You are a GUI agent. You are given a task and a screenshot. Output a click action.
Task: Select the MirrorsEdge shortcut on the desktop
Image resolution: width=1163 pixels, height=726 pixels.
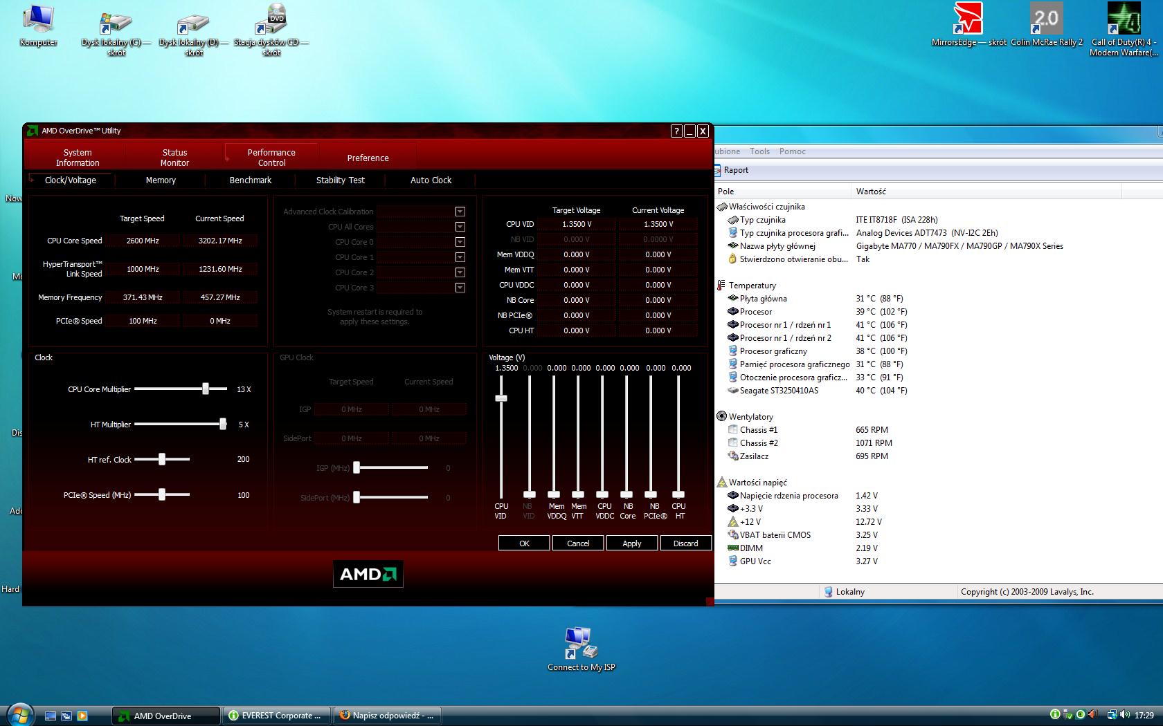968,24
